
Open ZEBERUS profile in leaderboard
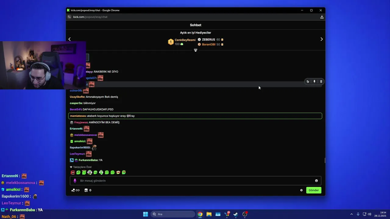click(x=208, y=40)
